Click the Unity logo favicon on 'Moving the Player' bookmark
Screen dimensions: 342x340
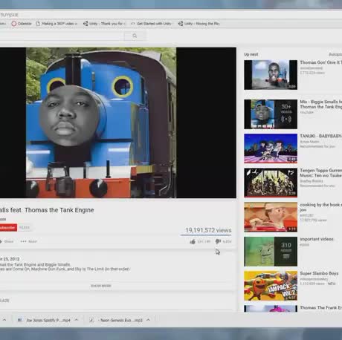tap(181, 24)
